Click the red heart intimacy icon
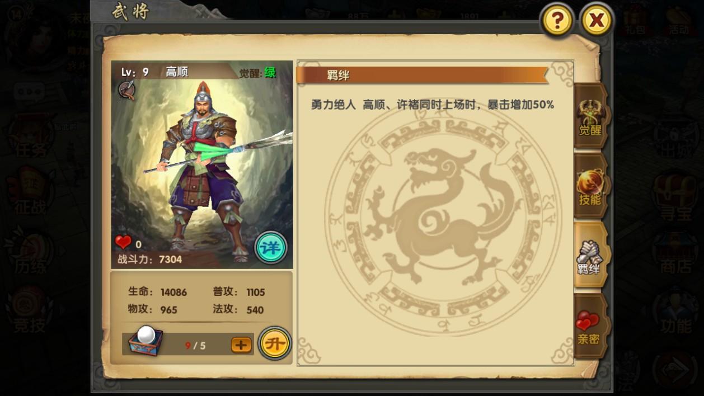 [123, 243]
